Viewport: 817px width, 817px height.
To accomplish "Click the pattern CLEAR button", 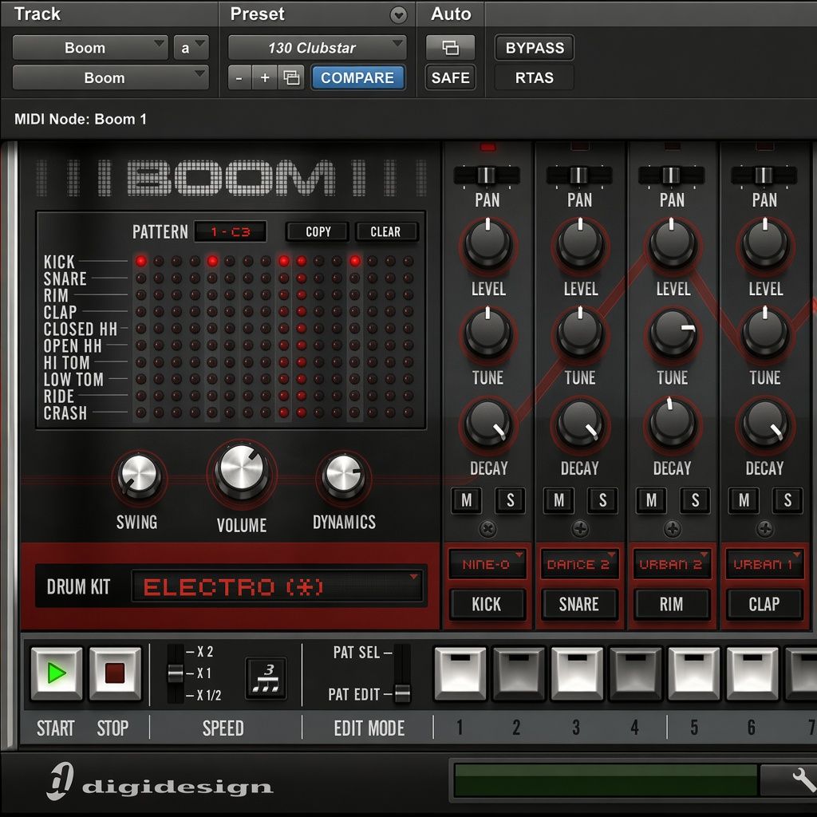I will (x=386, y=232).
